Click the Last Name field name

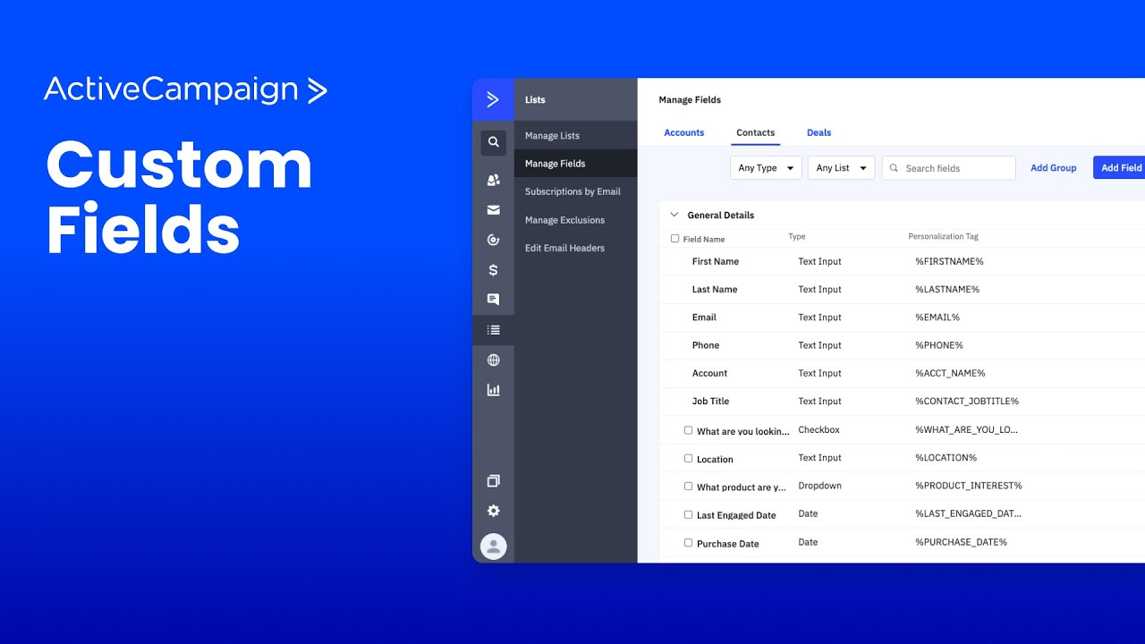(715, 290)
